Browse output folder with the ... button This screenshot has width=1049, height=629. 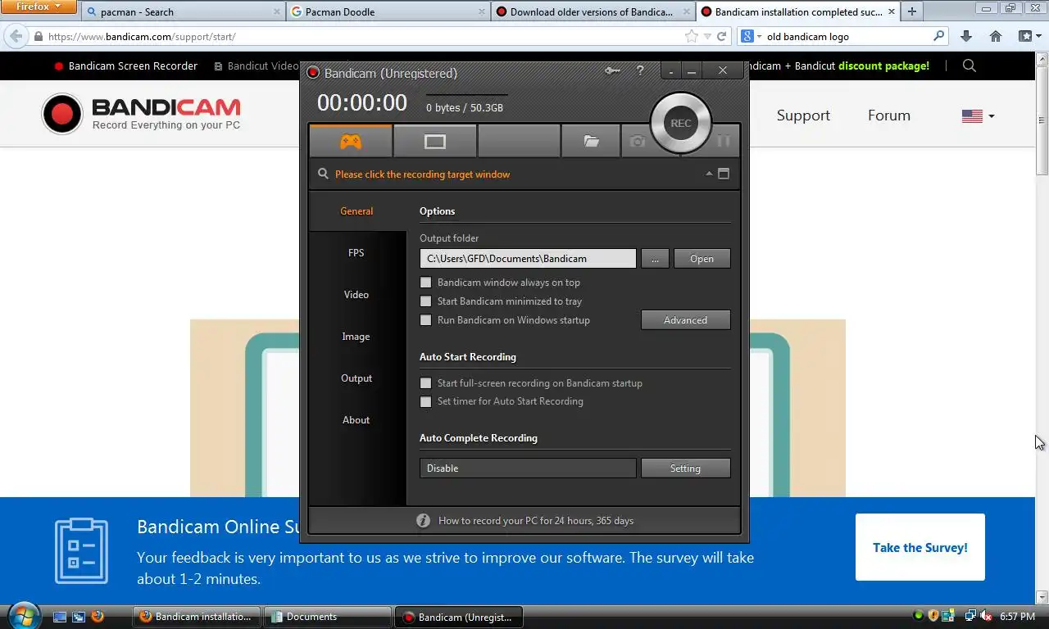[655, 259]
